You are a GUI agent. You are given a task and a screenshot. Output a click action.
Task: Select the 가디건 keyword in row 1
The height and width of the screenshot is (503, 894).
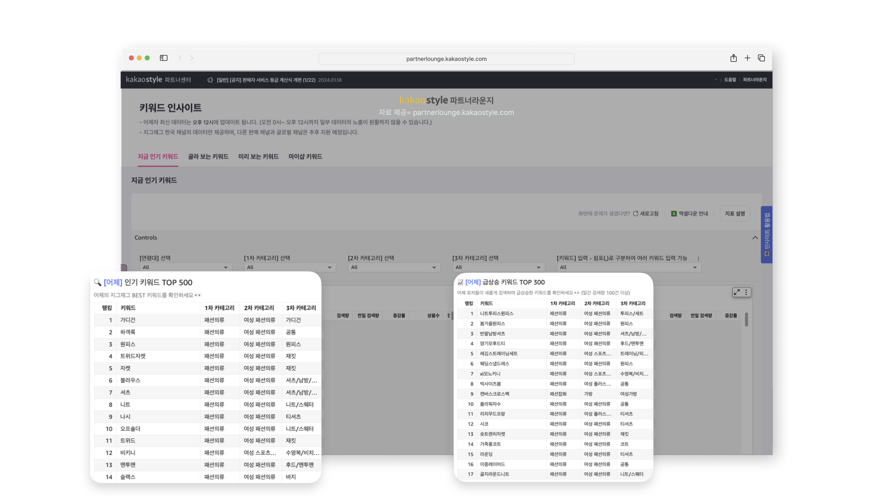[x=128, y=320]
